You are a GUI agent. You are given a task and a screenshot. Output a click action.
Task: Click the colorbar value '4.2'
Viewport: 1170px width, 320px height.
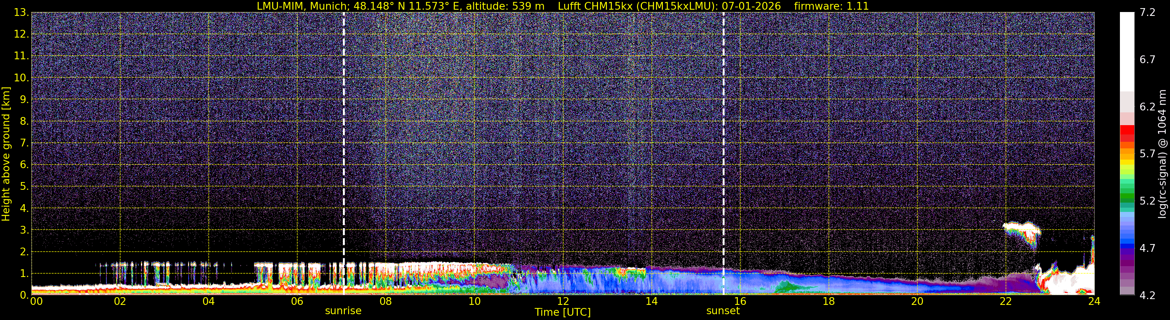click(1147, 295)
